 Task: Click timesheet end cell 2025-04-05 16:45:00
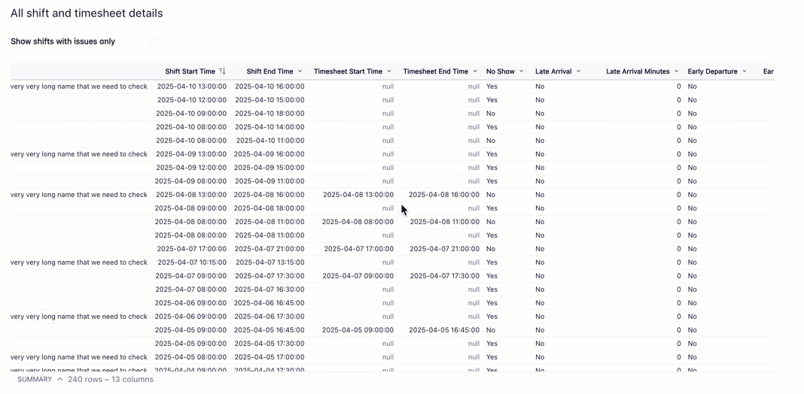(444, 330)
